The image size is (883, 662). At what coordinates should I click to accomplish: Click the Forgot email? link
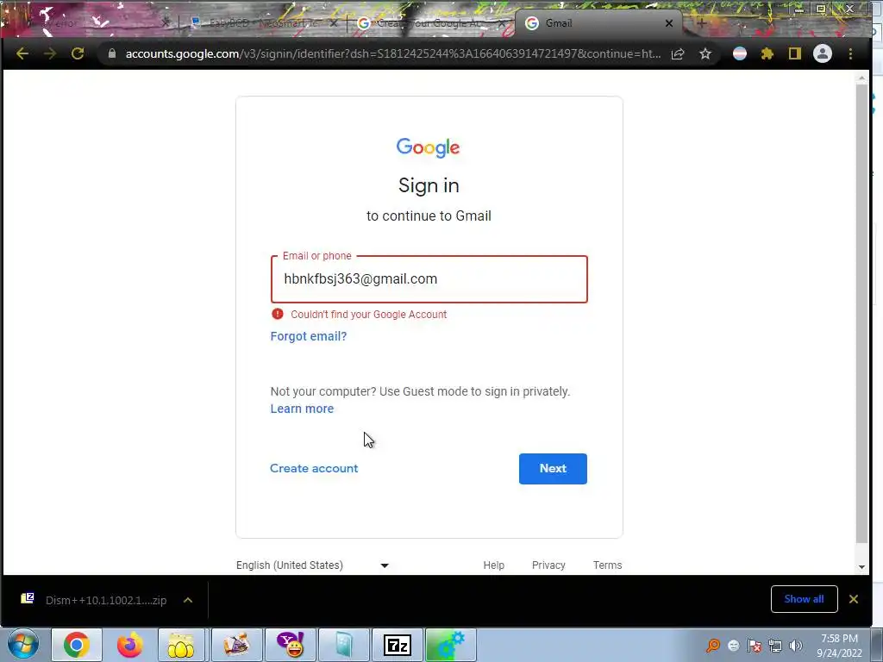point(309,336)
